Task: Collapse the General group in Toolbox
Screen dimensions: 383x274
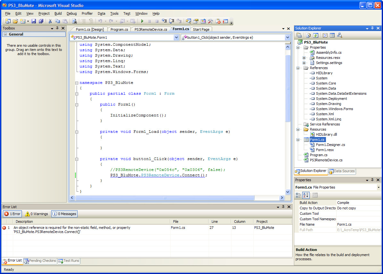Action: [5, 34]
